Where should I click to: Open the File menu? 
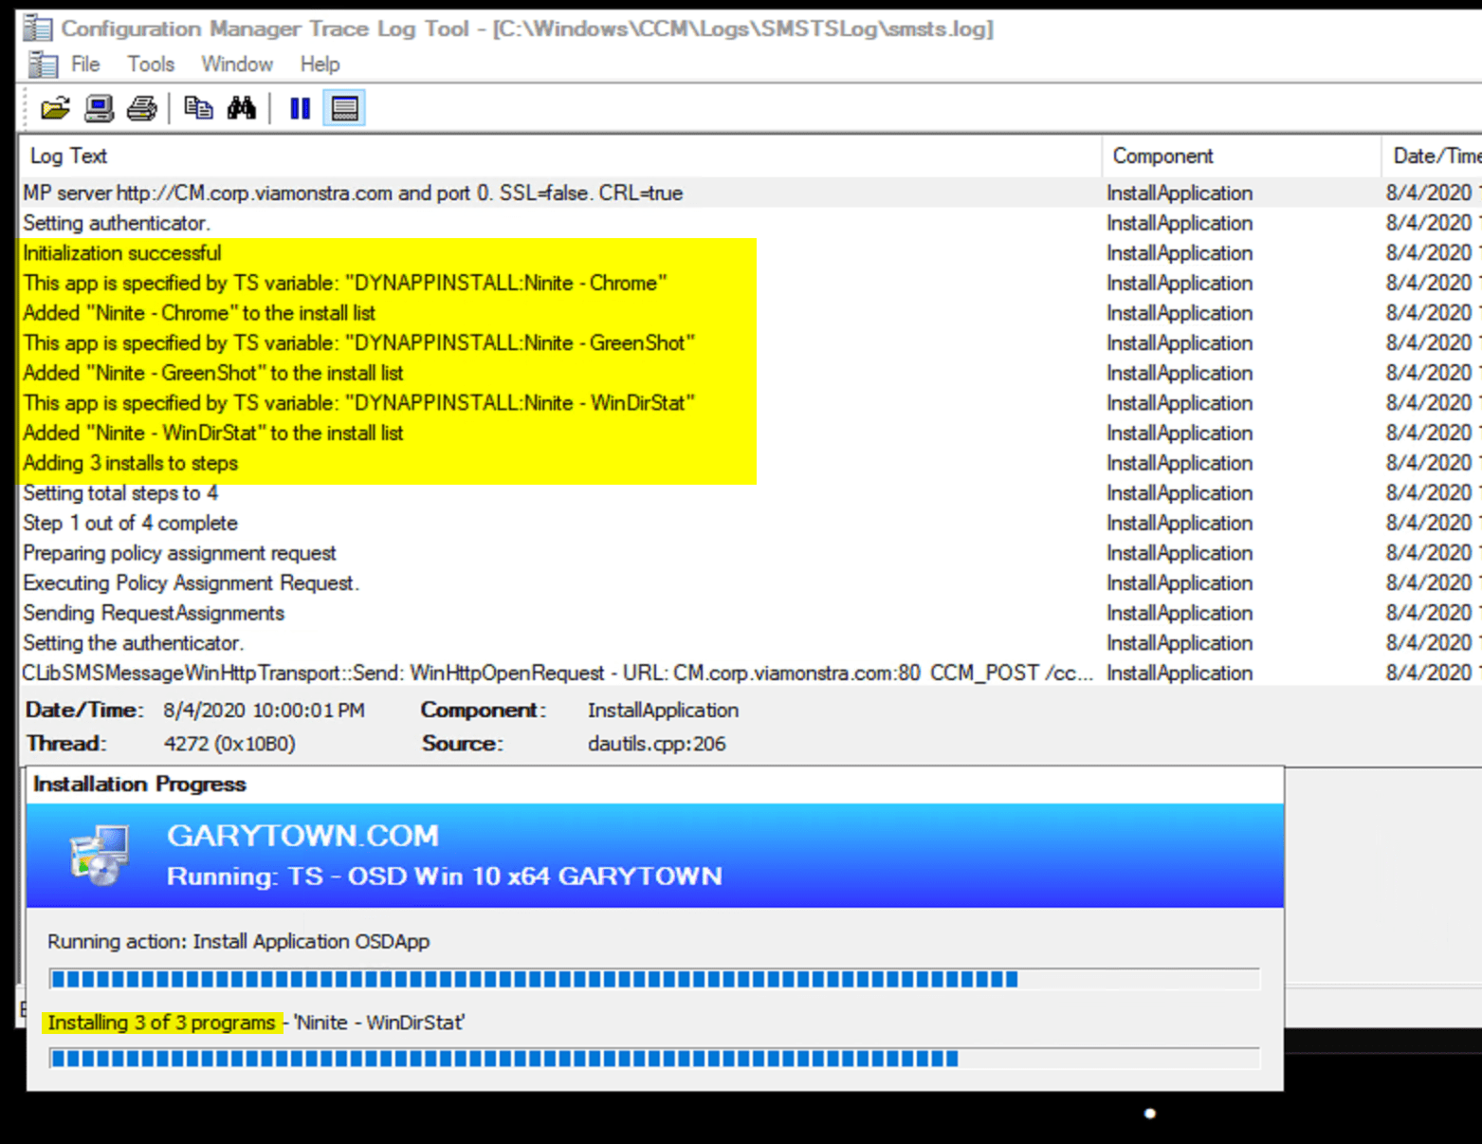tap(85, 64)
